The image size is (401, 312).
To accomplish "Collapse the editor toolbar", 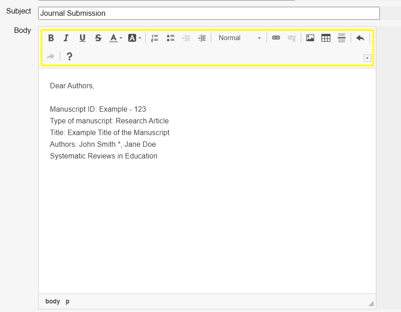I will (x=367, y=58).
